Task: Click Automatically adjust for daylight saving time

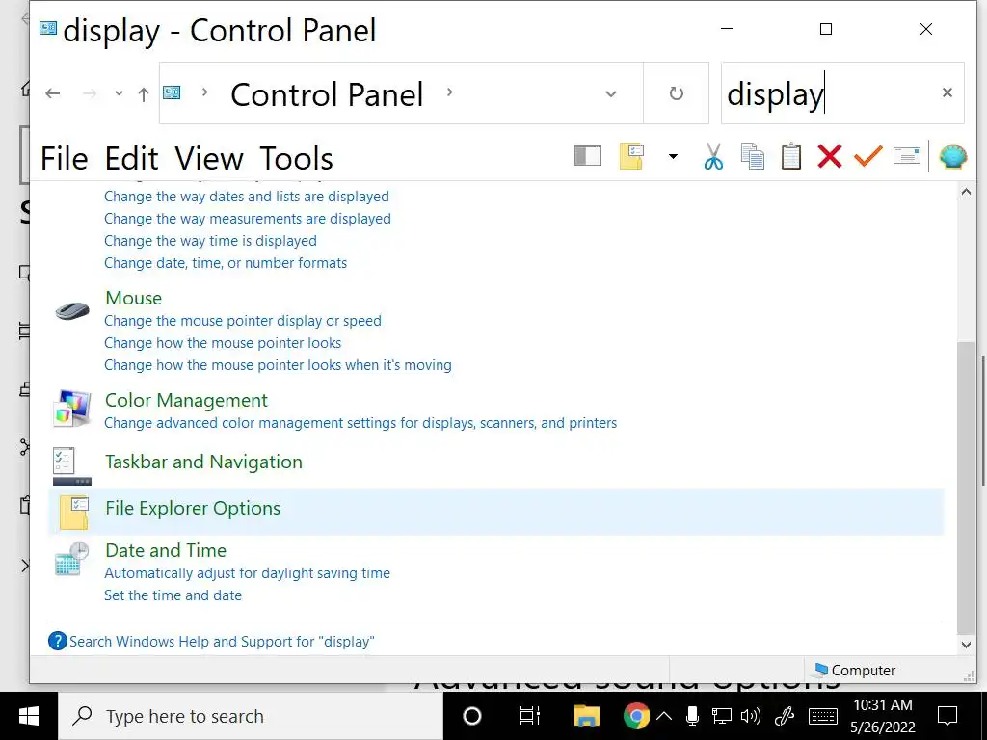Action: click(x=248, y=573)
